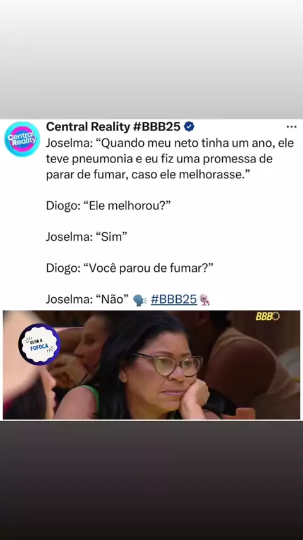Click the blue verified badge

[x=189, y=126]
